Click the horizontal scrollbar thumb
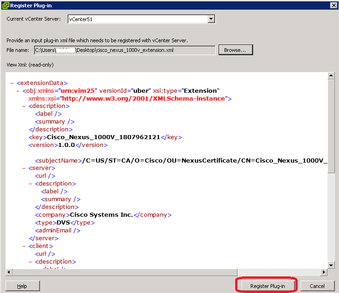The height and width of the screenshot is (293, 339). [125, 272]
